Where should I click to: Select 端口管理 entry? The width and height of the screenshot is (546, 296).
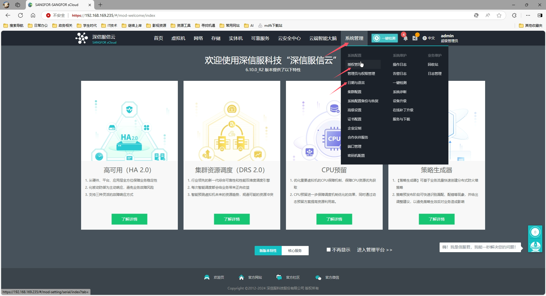click(355, 146)
